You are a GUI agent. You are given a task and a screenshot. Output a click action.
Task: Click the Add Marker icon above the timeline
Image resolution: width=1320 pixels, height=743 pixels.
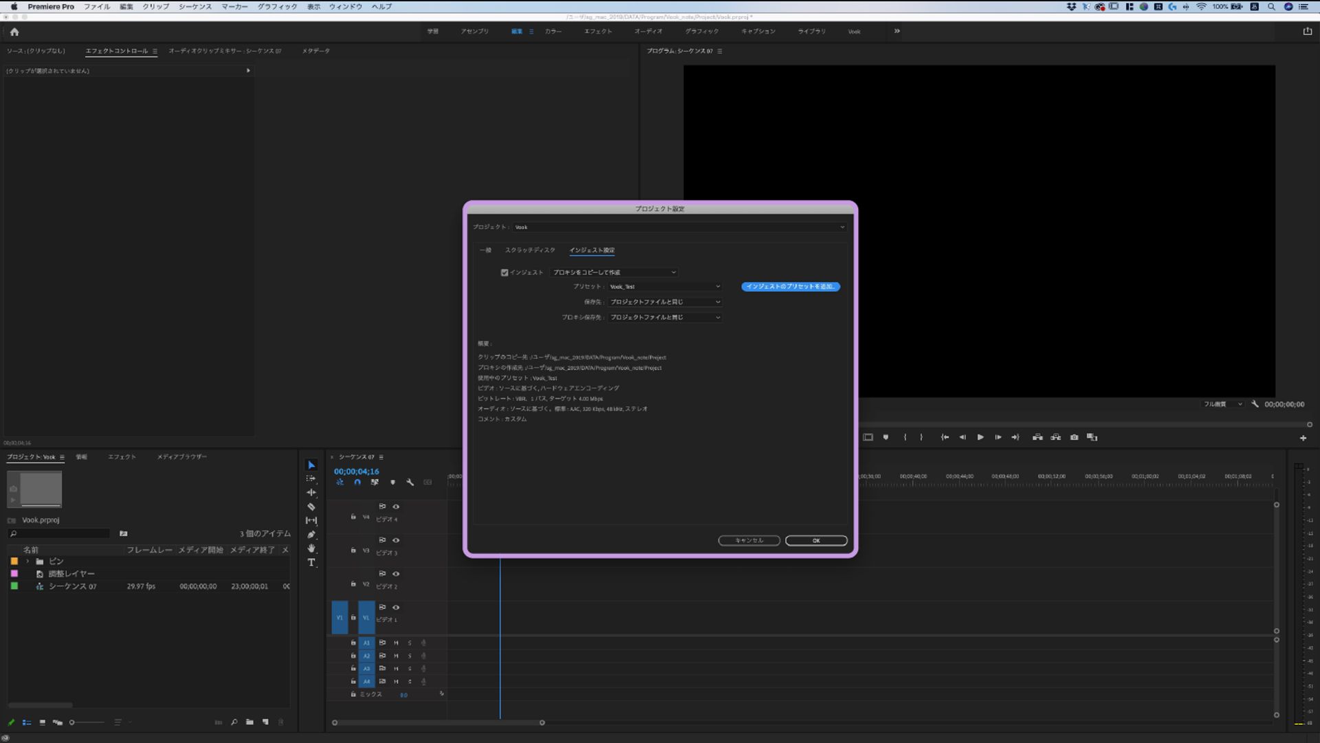pyautogui.click(x=885, y=437)
